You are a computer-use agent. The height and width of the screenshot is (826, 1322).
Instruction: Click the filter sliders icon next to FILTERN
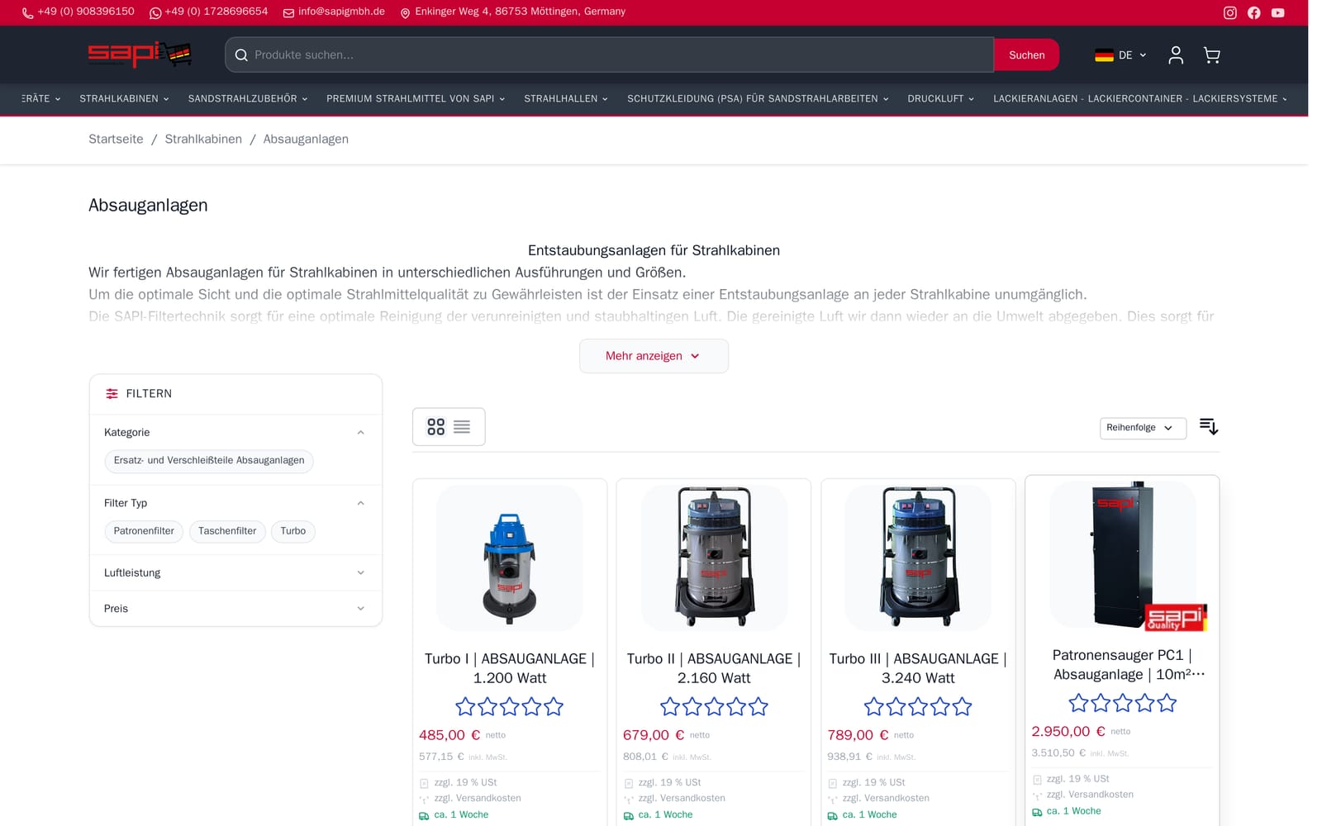[112, 394]
